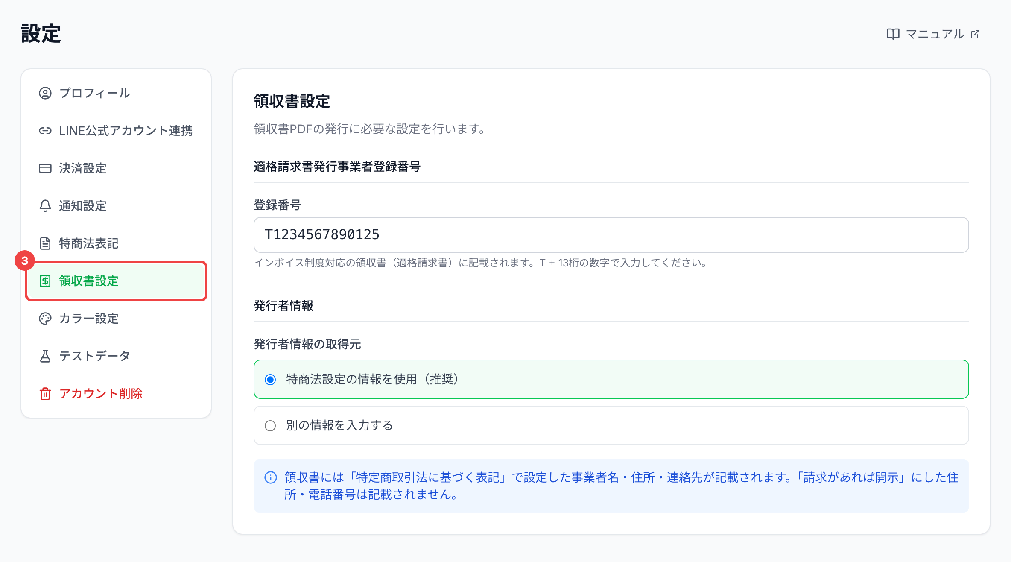The height and width of the screenshot is (562, 1011).
Task: Select radio 別の情報を入力する
Action: 270,426
